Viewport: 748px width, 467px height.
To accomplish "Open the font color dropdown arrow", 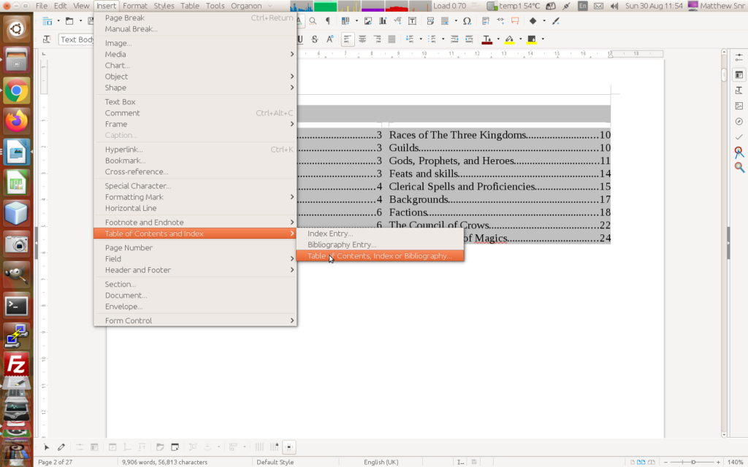I will pos(498,39).
